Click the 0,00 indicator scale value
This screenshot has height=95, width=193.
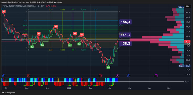point(187,82)
